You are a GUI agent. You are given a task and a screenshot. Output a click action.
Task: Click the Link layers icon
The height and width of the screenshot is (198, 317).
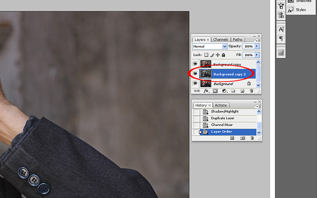(195, 91)
